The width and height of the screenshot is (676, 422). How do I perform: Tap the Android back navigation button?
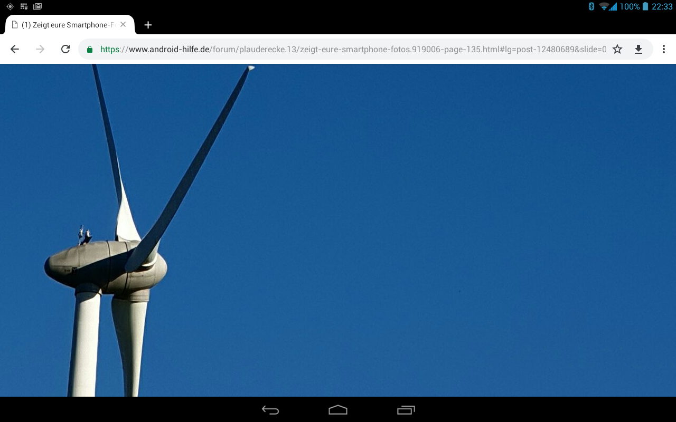270,410
